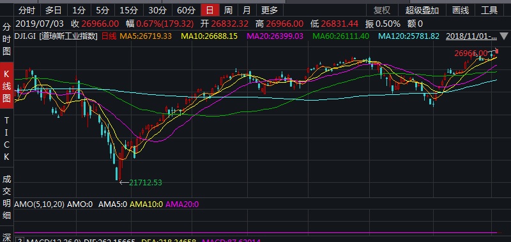Switch chart to 15分 period
511x242 pixels.
(128, 10)
